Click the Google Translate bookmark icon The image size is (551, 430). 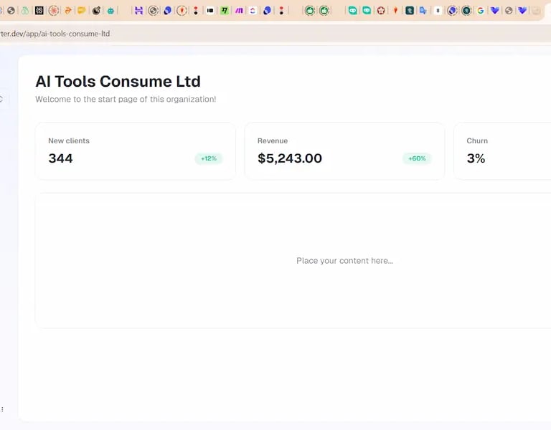click(x=423, y=11)
